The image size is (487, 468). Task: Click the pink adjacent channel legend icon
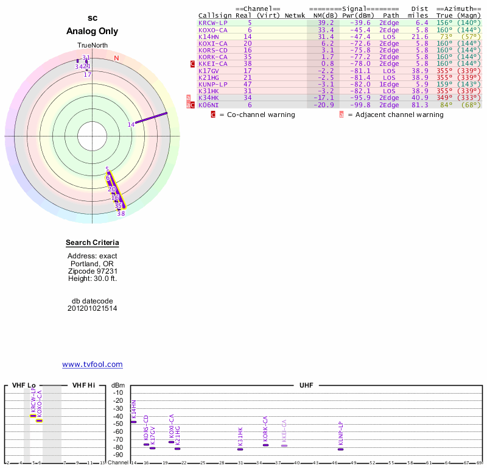click(342, 115)
